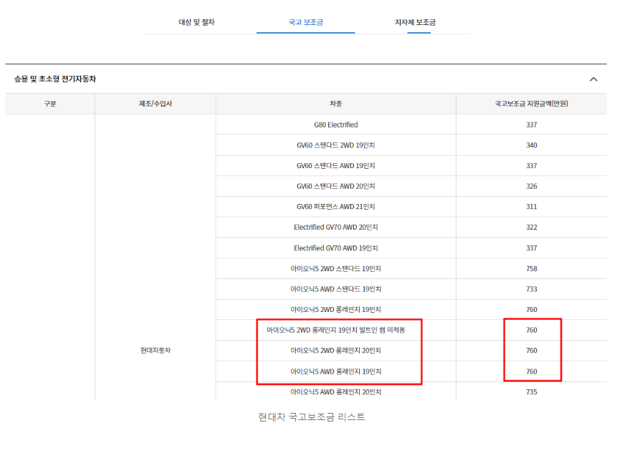Click the 승용 및 초소형 전기자동차 section title

[x=55, y=79]
